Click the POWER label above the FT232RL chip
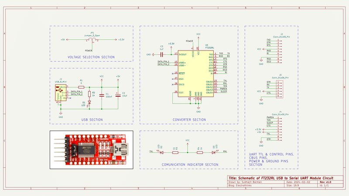 [x=189, y=41]
